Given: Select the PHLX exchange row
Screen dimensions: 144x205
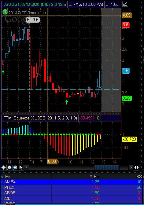Looking at the screenshot, I should coord(72,187).
